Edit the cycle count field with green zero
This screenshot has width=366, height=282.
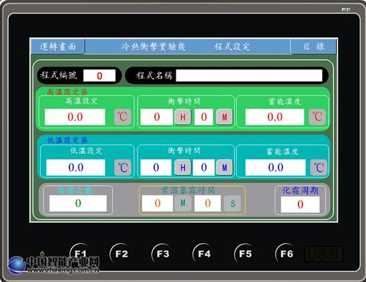point(78,203)
